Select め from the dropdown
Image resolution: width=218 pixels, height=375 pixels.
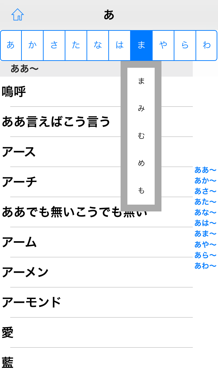pyautogui.click(x=141, y=163)
